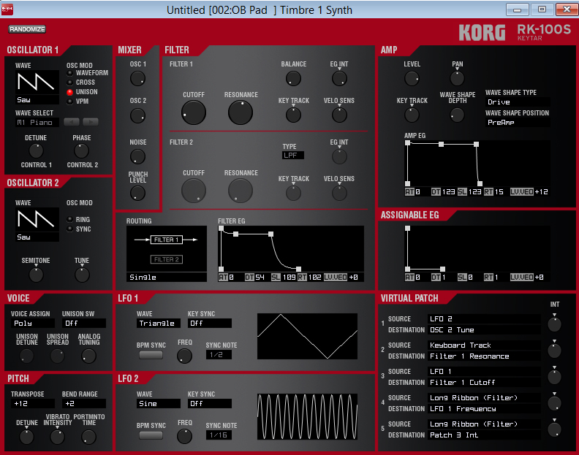579x455 pixels.
Task: Open Voice Assign Poly dropdown
Action: (33, 324)
